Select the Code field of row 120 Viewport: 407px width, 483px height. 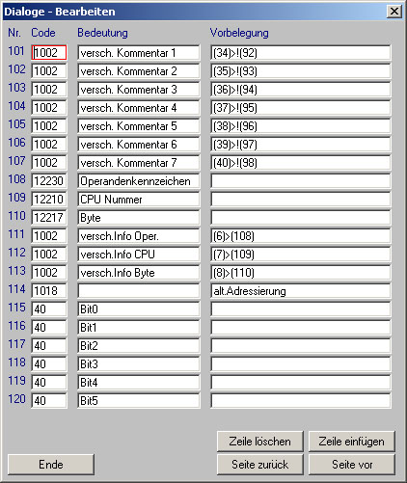coord(49,400)
